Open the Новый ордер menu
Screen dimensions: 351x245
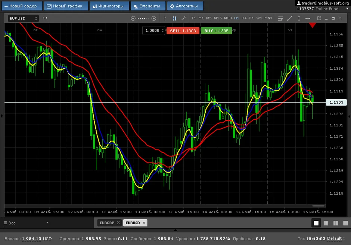(x=22, y=6)
